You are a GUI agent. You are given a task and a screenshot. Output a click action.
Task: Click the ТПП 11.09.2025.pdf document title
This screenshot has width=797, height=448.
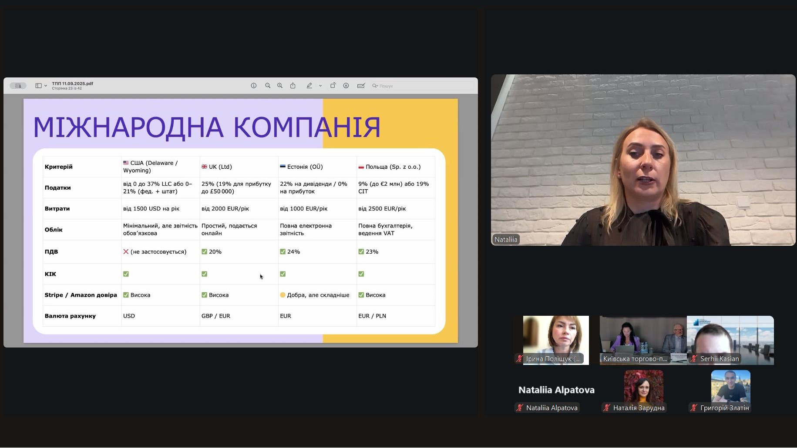click(72, 84)
